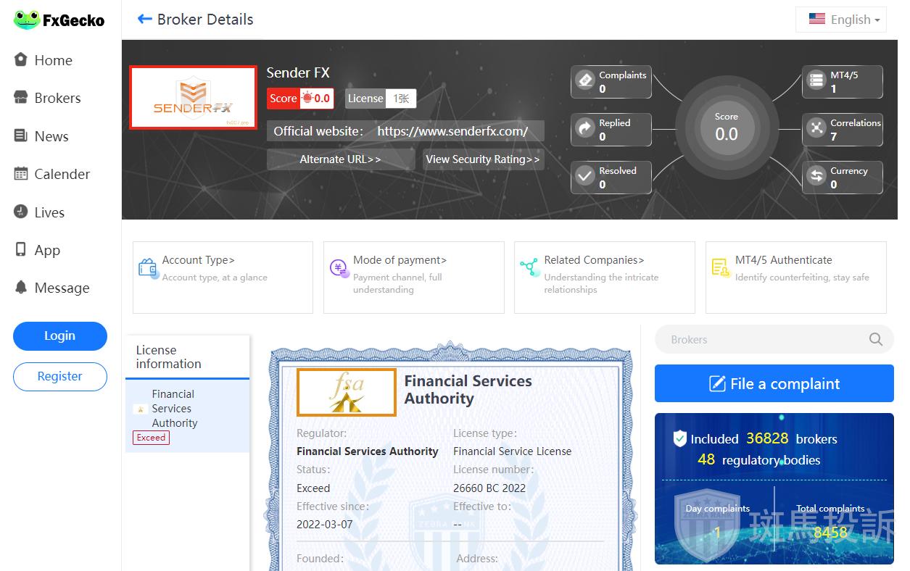
Task: Expand Alternate URL list
Action: [x=340, y=159]
